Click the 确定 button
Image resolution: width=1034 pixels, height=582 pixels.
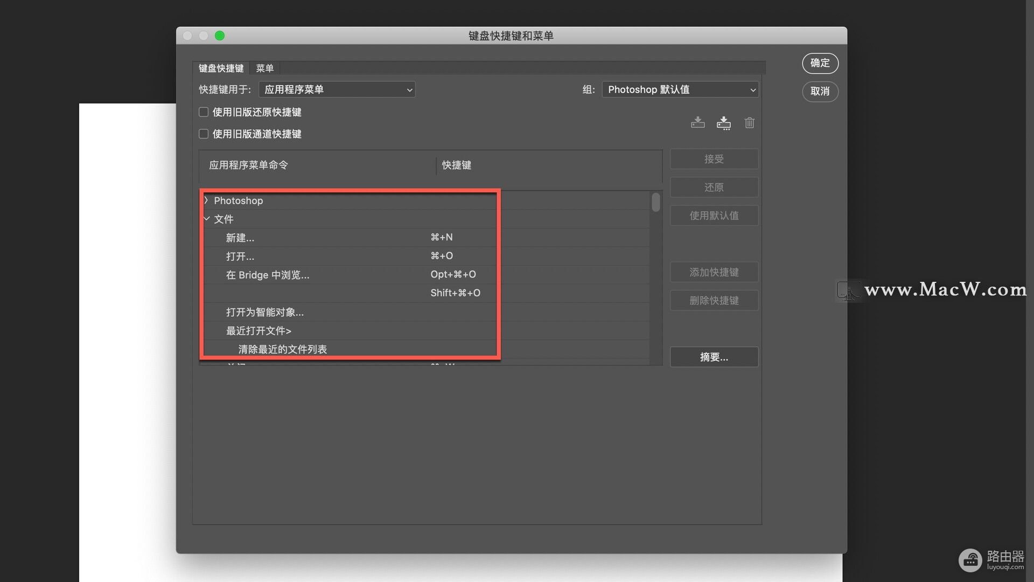820,63
